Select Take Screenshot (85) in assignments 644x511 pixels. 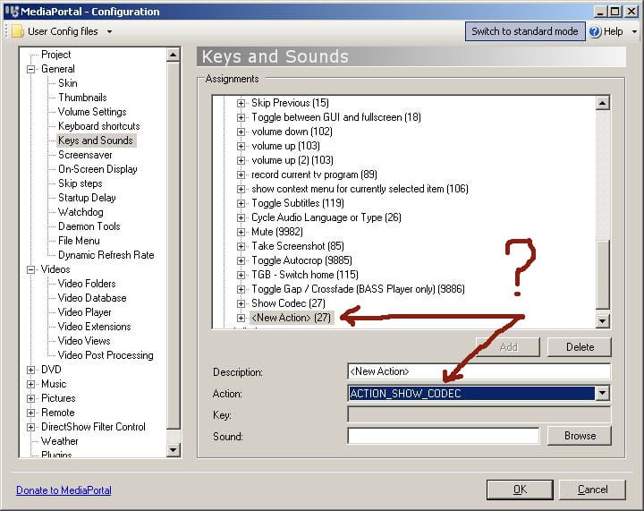coord(296,246)
